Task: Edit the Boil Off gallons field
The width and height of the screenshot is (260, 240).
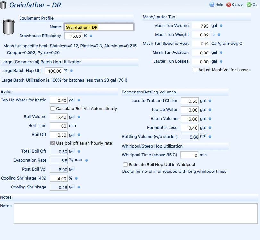Action: coord(59,135)
